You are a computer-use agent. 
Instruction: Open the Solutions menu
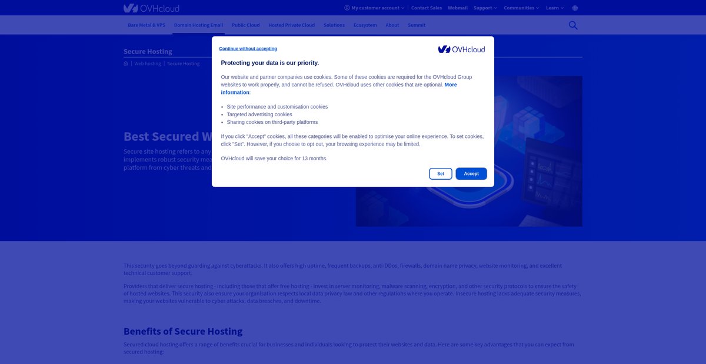334,25
